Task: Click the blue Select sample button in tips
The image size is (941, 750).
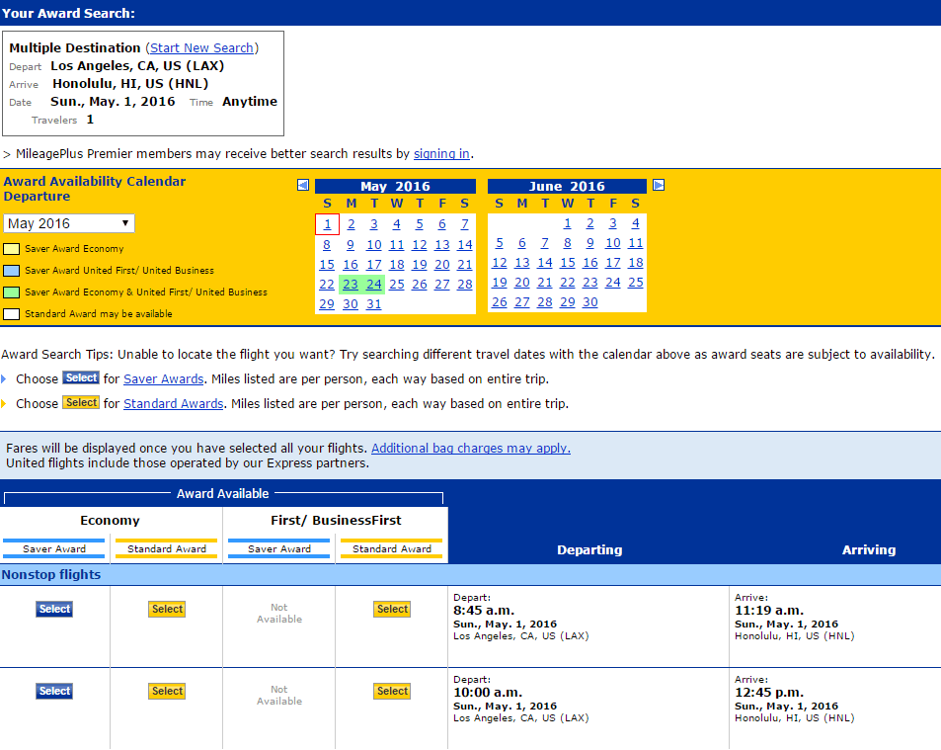Action: 81,377
